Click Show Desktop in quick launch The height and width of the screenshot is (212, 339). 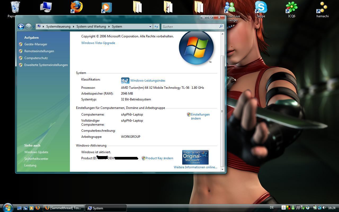pyautogui.click(x=19, y=208)
